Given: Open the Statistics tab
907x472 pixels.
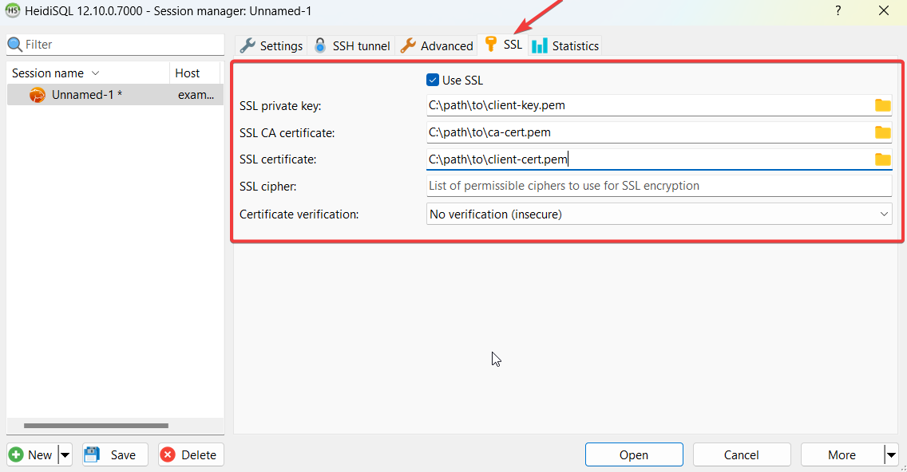Looking at the screenshot, I should (565, 45).
